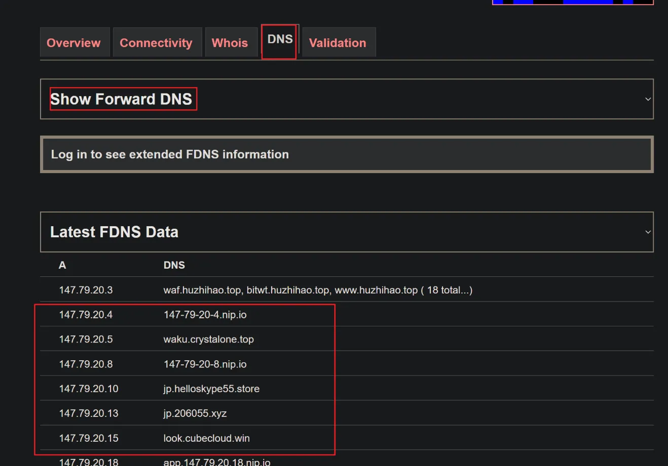Select the Whois tab

tap(230, 43)
